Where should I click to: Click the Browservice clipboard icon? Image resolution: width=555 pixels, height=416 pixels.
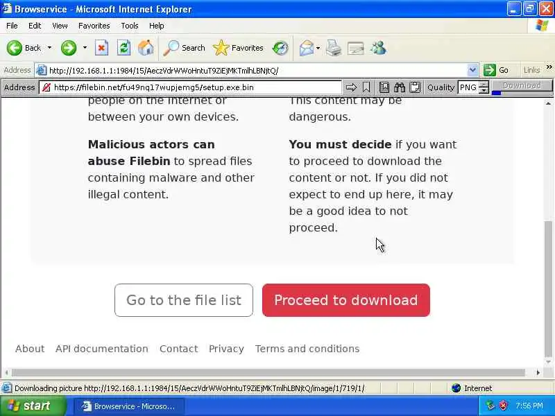pos(415,87)
